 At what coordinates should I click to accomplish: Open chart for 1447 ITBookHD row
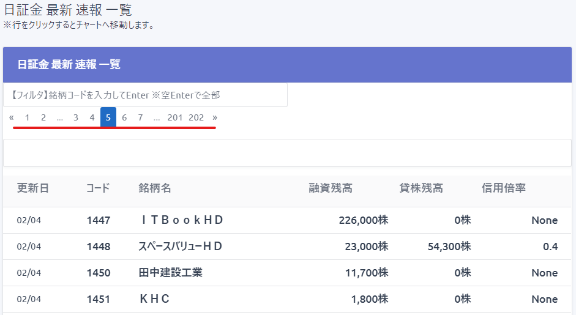click(181, 220)
